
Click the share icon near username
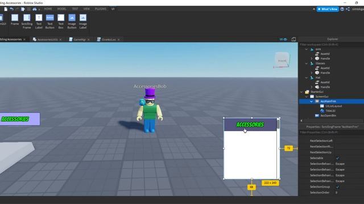[x=348, y=9]
